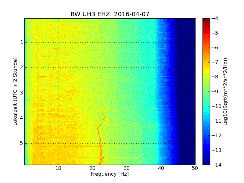Click colorbar tick label '−4'

[215, 18]
